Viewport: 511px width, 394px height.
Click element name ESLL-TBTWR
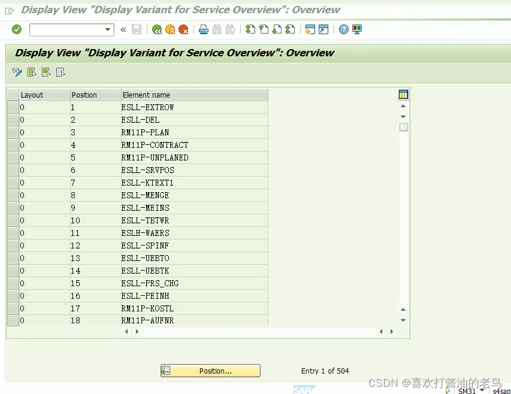[145, 220]
